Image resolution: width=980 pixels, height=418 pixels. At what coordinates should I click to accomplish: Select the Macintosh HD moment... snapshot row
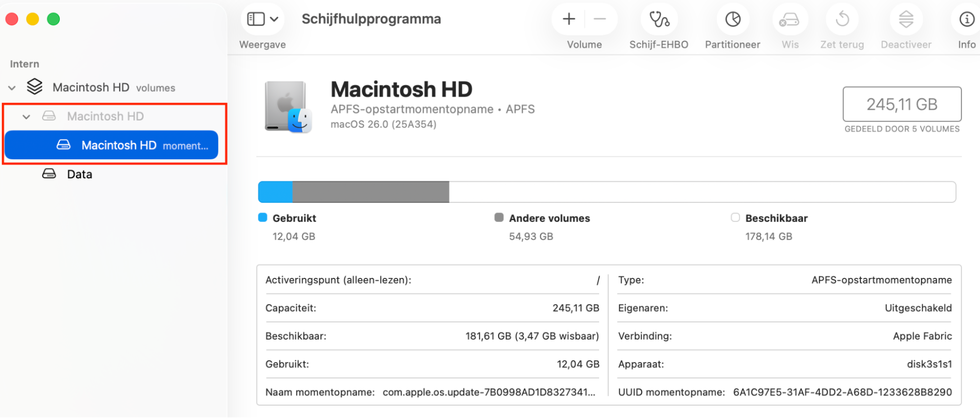111,145
